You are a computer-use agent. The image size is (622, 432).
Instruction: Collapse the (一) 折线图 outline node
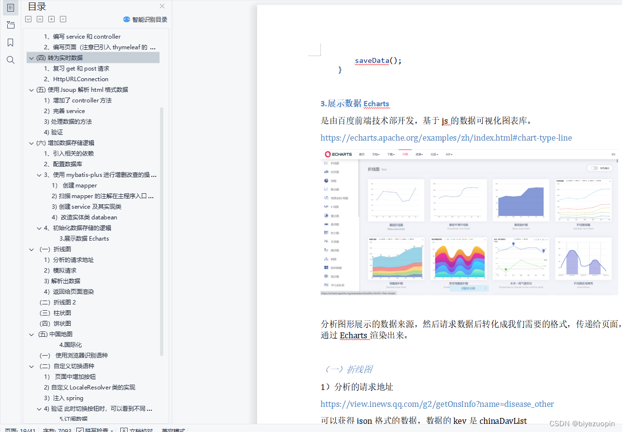(31, 249)
